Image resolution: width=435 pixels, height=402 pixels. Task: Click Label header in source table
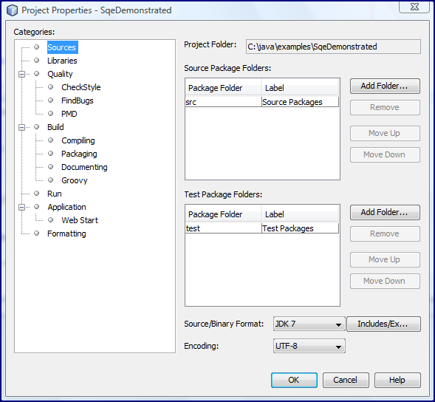[300, 88]
